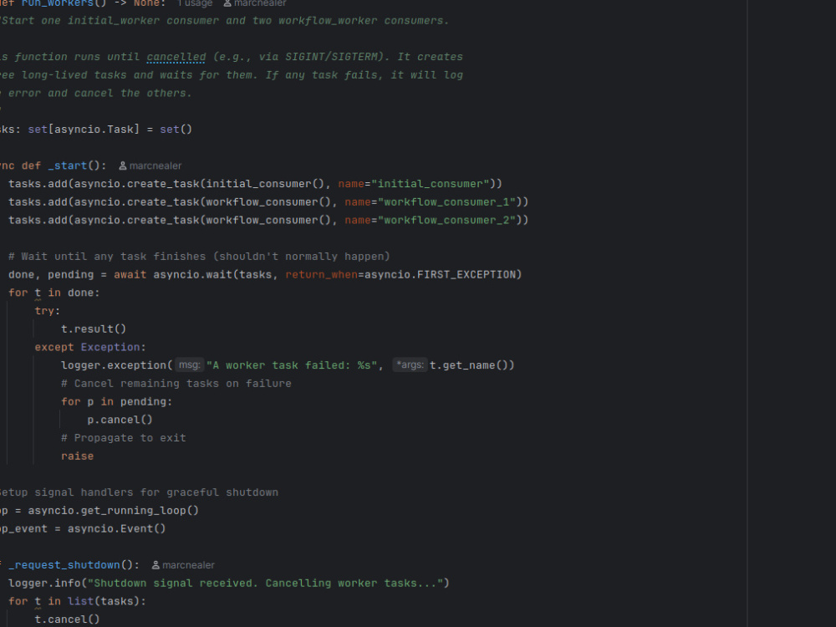Click the raise statement
The height and width of the screenshot is (627, 836).
[77, 456]
